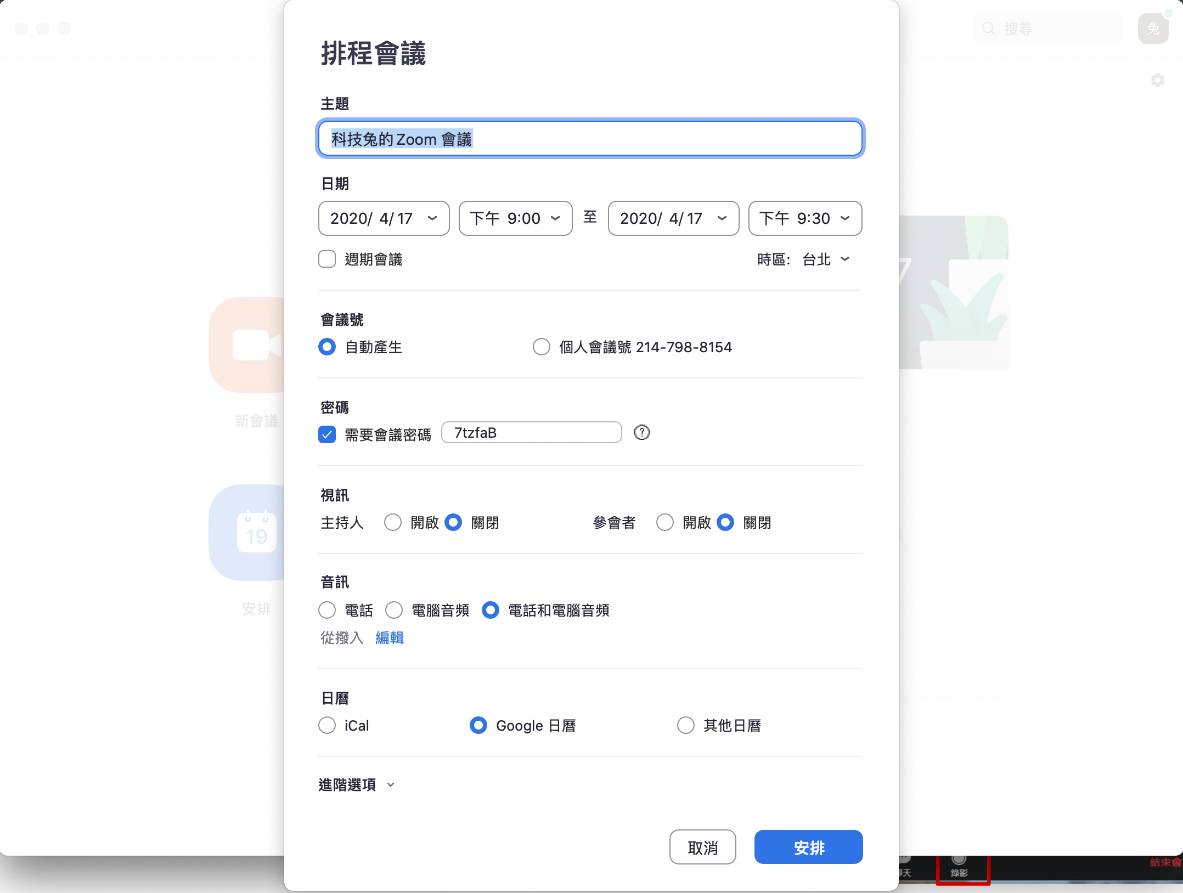The height and width of the screenshot is (893, 1183).
Task: Click the meeting password field 7tzfaB
Action: click(532, 432)
